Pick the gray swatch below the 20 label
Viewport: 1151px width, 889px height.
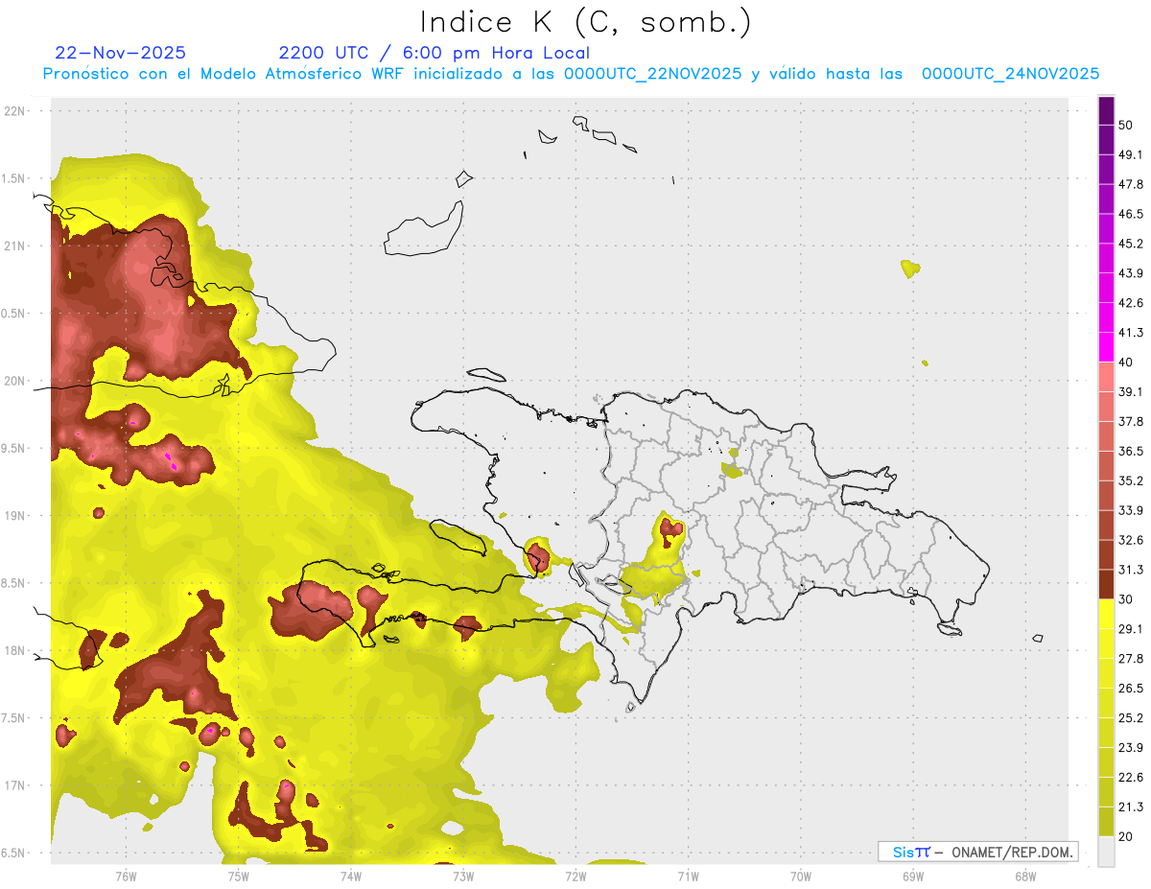click(x=1106, y=852)
